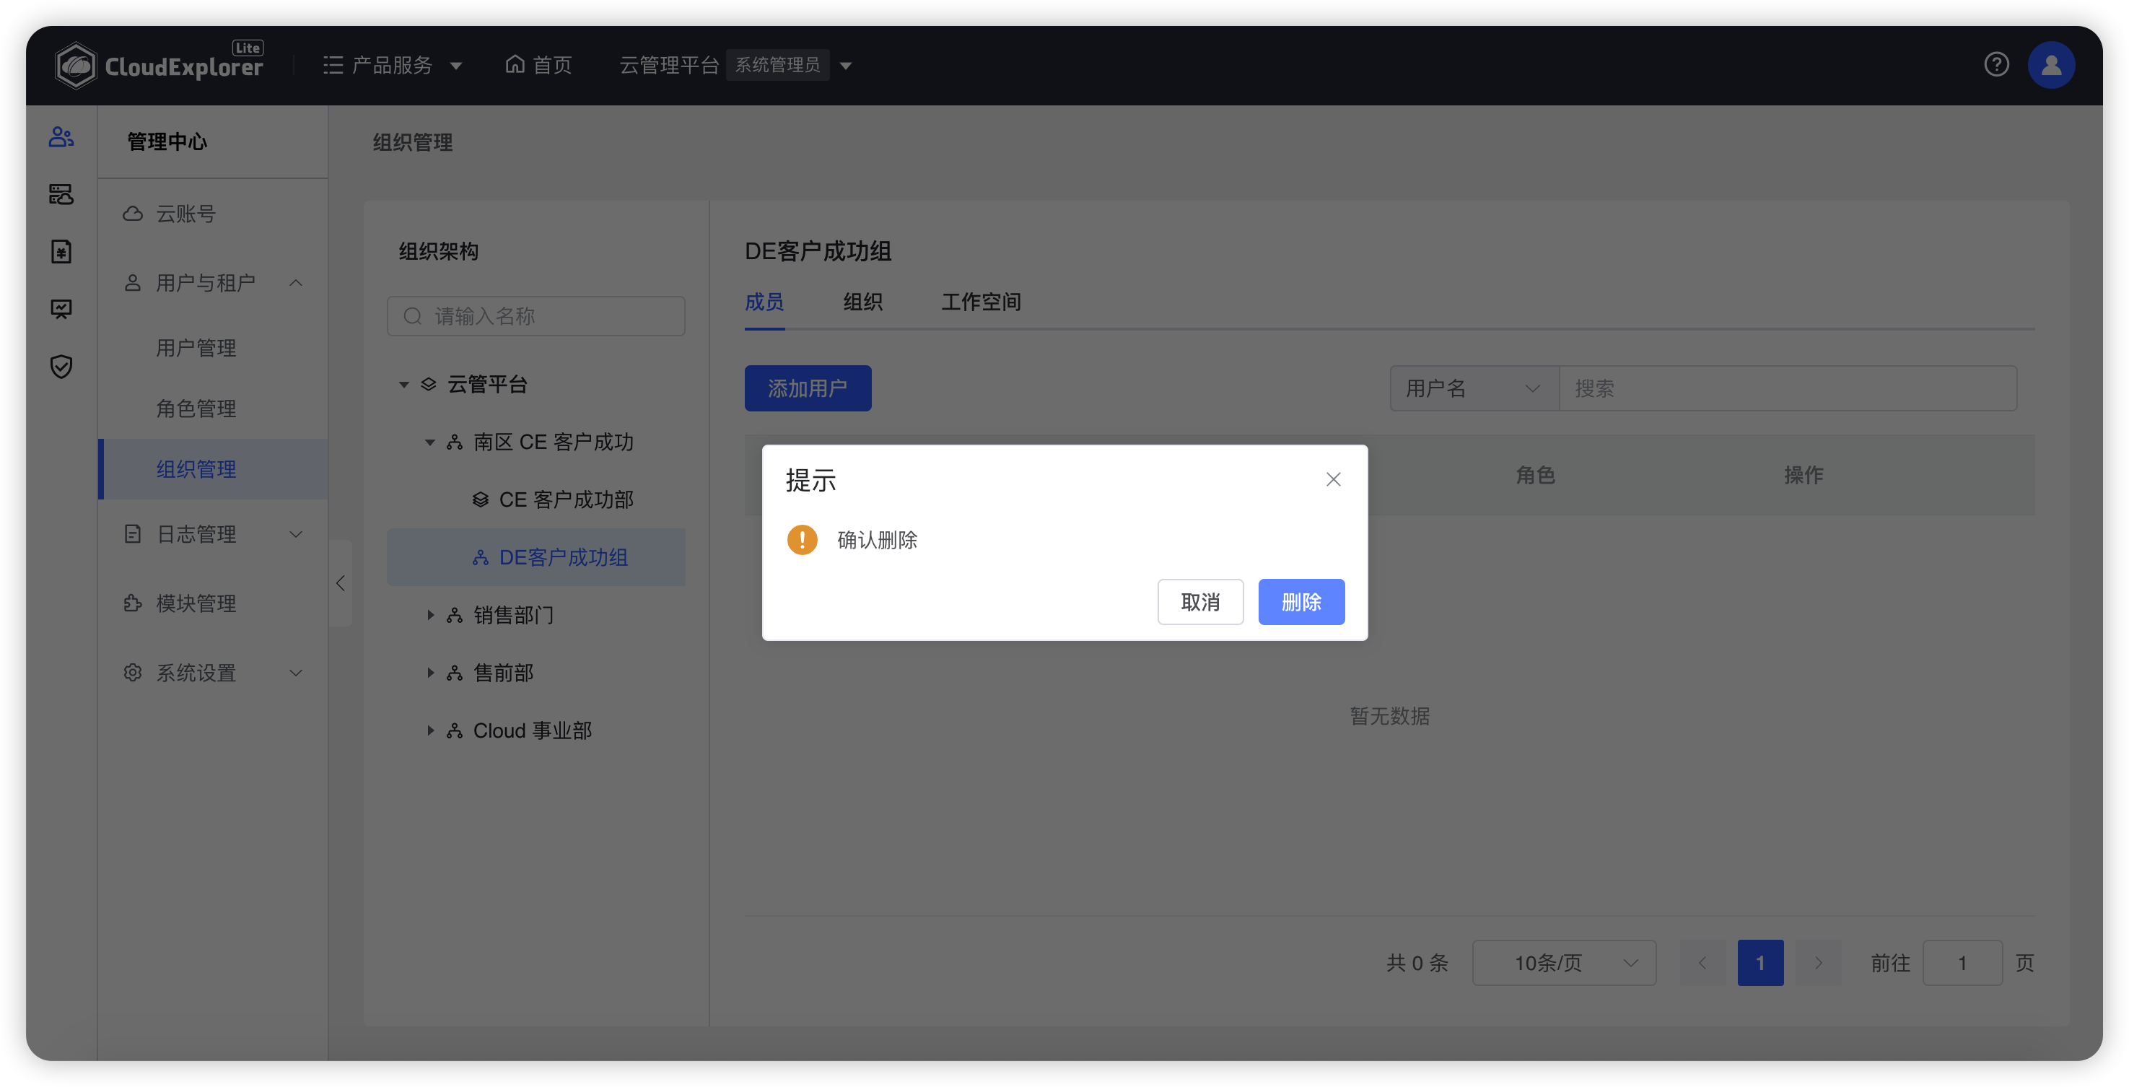Open the help question mark icon
Viewport: 2129px width, 1087px height.
coord(1996,64)
